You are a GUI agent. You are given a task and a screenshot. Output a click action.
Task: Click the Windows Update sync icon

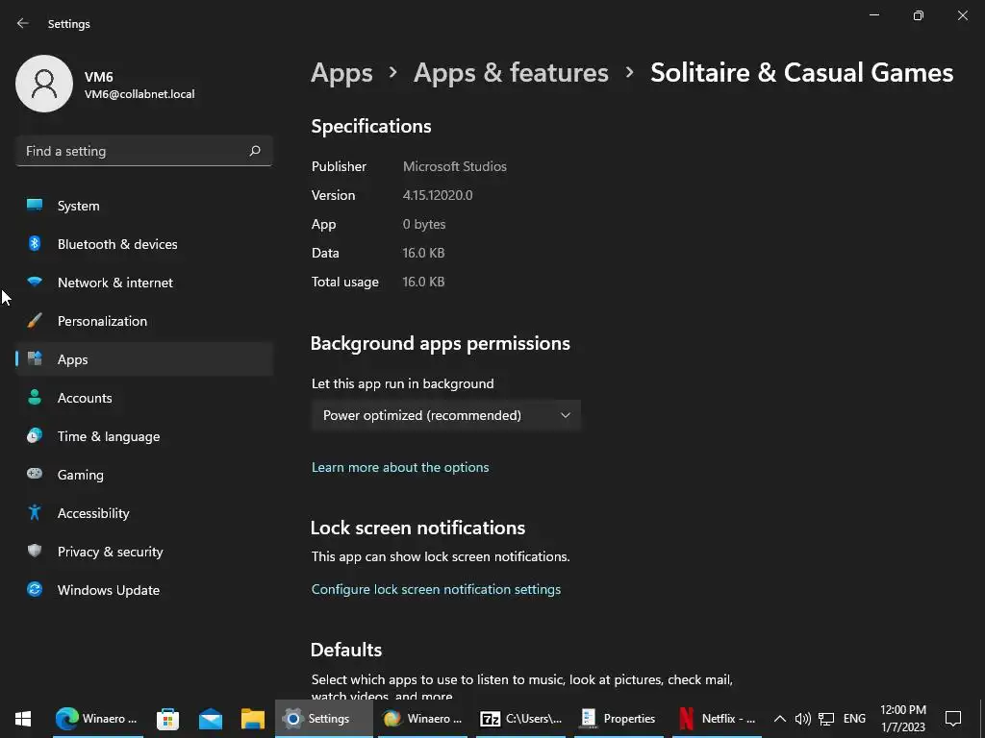35,590
